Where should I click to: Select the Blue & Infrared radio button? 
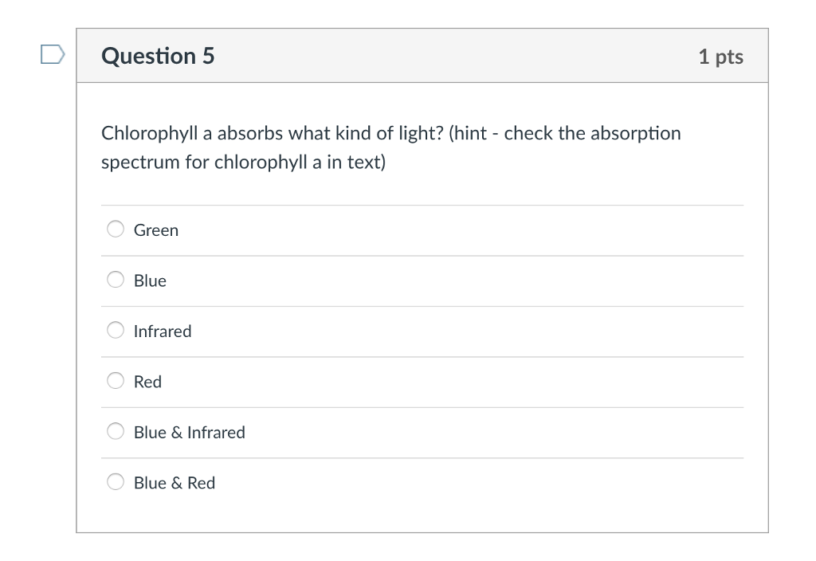click(115, 431)
